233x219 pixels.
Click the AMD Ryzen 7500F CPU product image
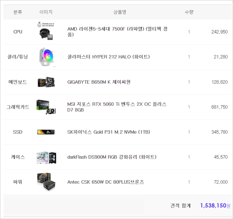[46, 32]
